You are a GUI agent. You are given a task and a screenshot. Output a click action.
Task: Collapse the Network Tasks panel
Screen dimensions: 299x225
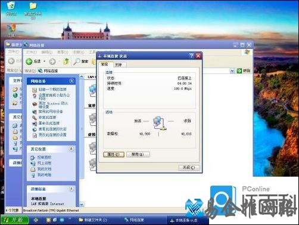[71, 81]
